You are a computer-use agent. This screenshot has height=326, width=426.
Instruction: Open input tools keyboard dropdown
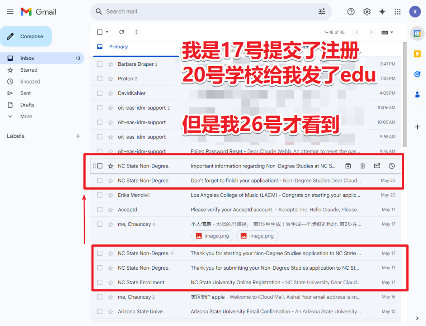(387, 32)
